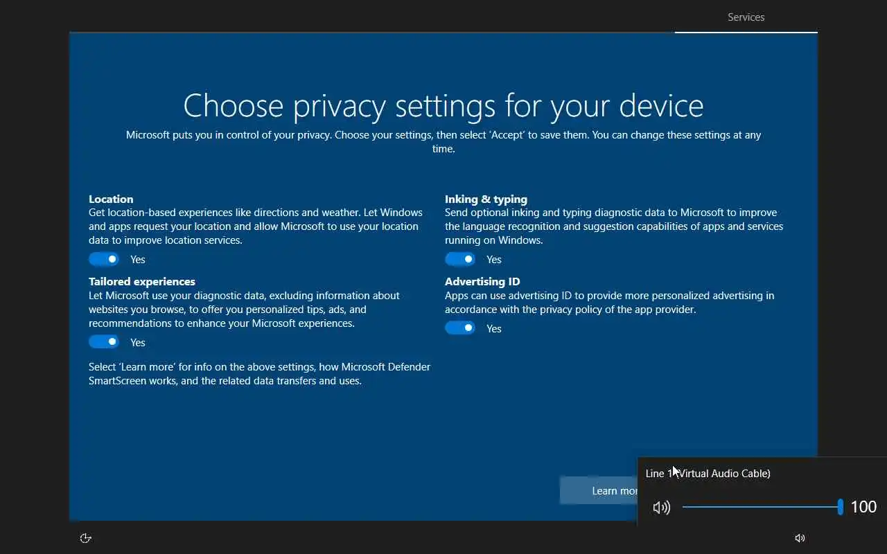Click the 'Choose privacy settings for your device' title
Image resolution: width=887 pixels, height=554 pixels.
(x=443, y=106)
